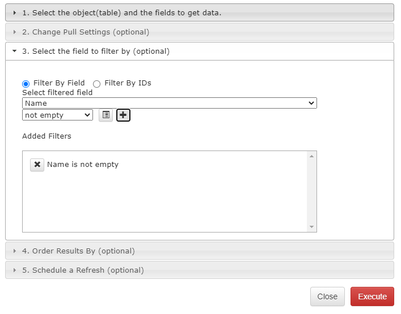Click scroll up arrow in Added Filters

click(311, 156)
